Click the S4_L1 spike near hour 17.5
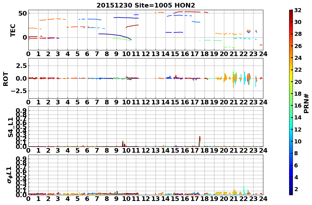Image resolution: width=312 pixels, height=205 pixels. pos(199,141)
